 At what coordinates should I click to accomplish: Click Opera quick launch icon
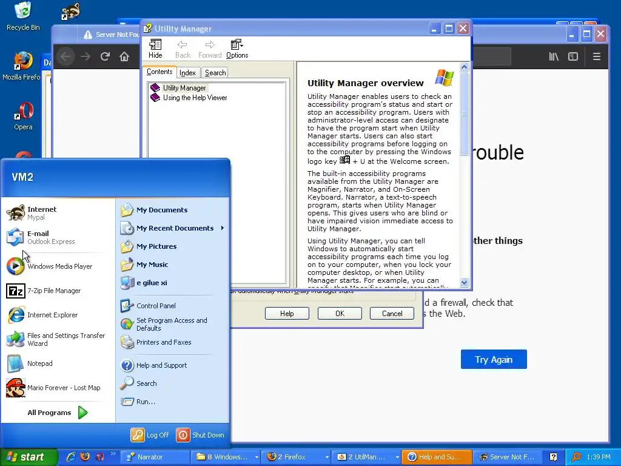click(x=99, y=457)
